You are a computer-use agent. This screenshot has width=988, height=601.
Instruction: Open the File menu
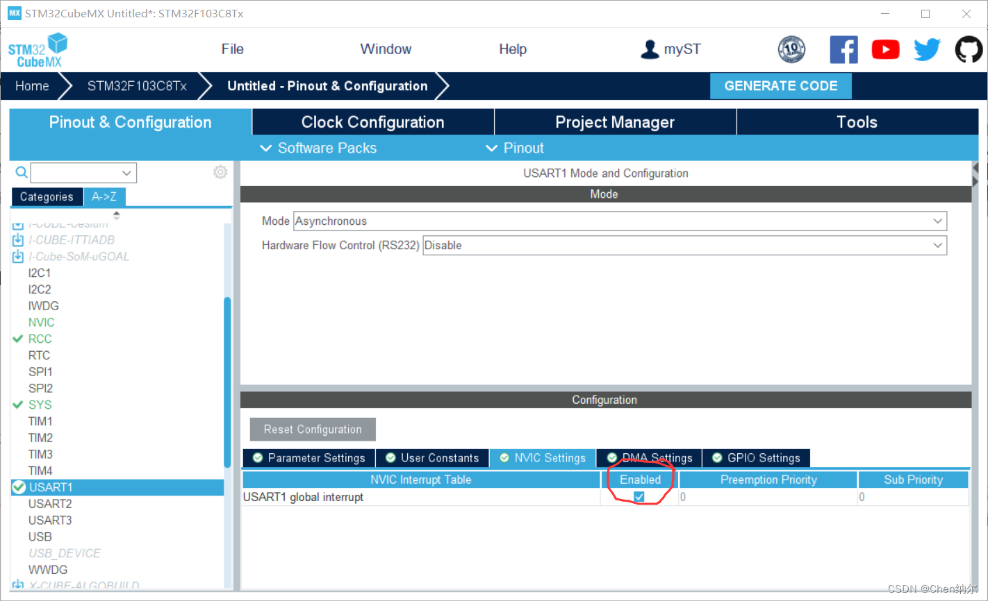point(232,49)
